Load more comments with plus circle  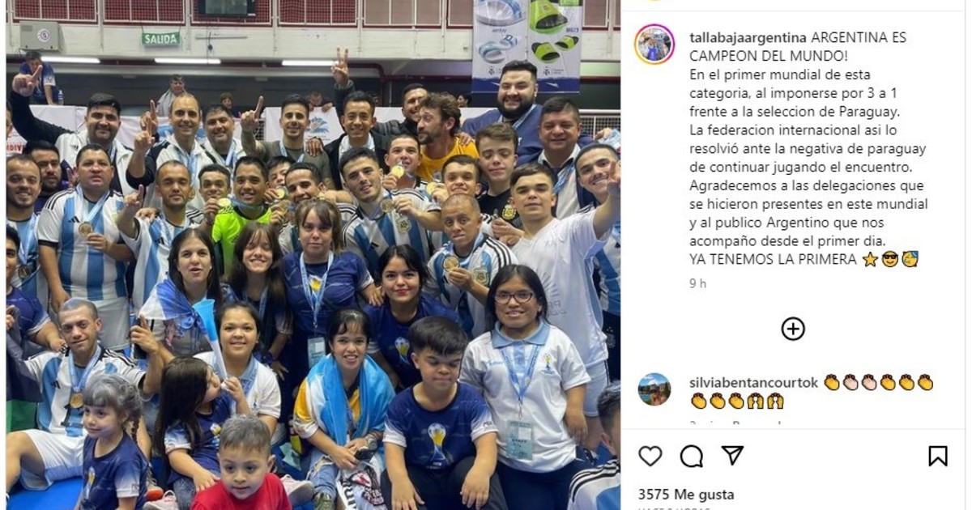792,328
